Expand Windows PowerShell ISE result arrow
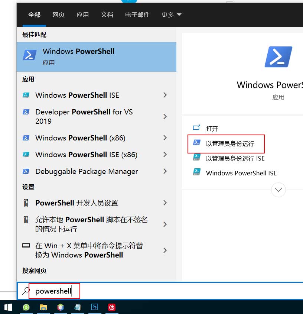This screenshot has height=314, width=303. point(165,95)
